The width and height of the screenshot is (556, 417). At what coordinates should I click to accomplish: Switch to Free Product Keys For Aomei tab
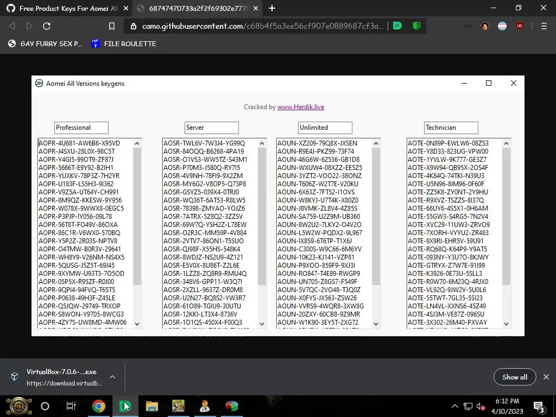pos(66,8)
